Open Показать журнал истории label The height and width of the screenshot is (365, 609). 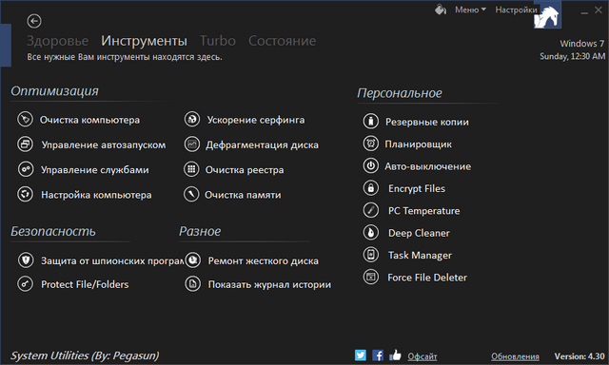pyautogui.click(x=270, y=284)
